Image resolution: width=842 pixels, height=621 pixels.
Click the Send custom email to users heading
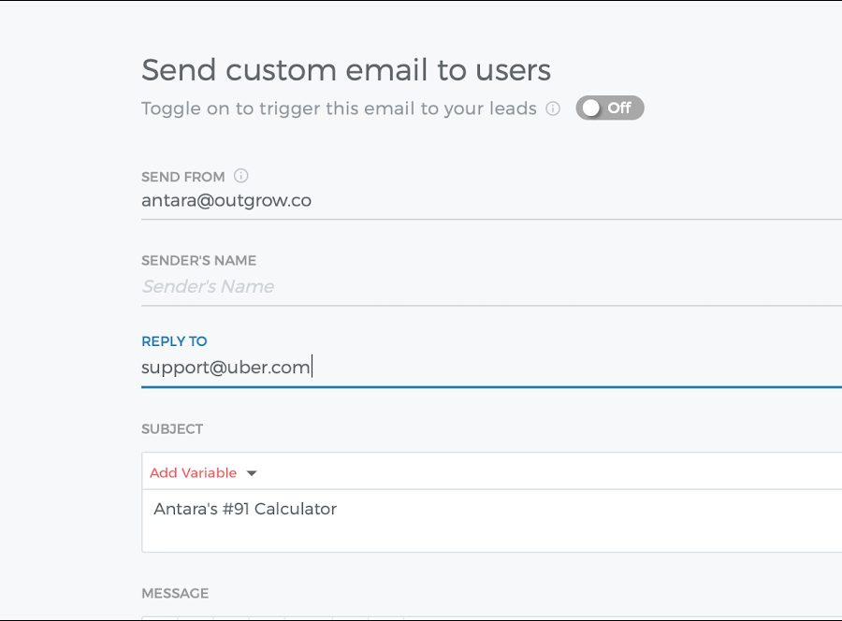[345, 69]
